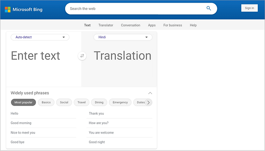Choose the phrase Hello
265x151 pixels.
(44, 114)
